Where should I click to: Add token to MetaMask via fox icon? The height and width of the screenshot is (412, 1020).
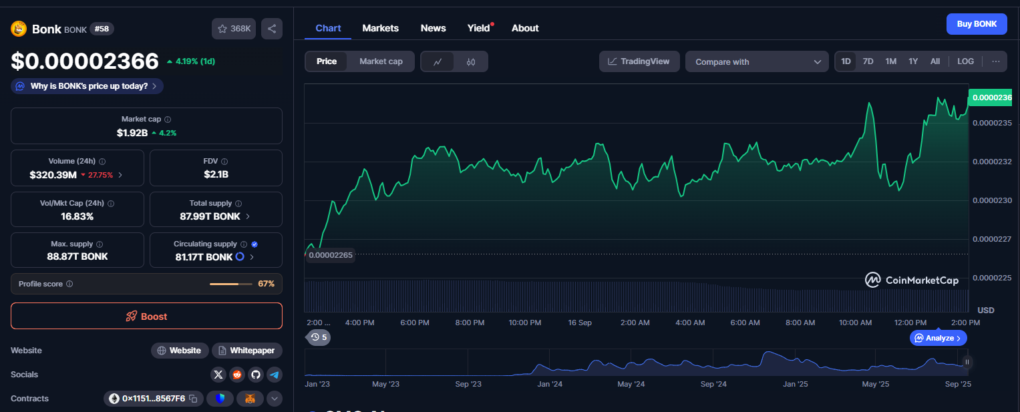250,399
